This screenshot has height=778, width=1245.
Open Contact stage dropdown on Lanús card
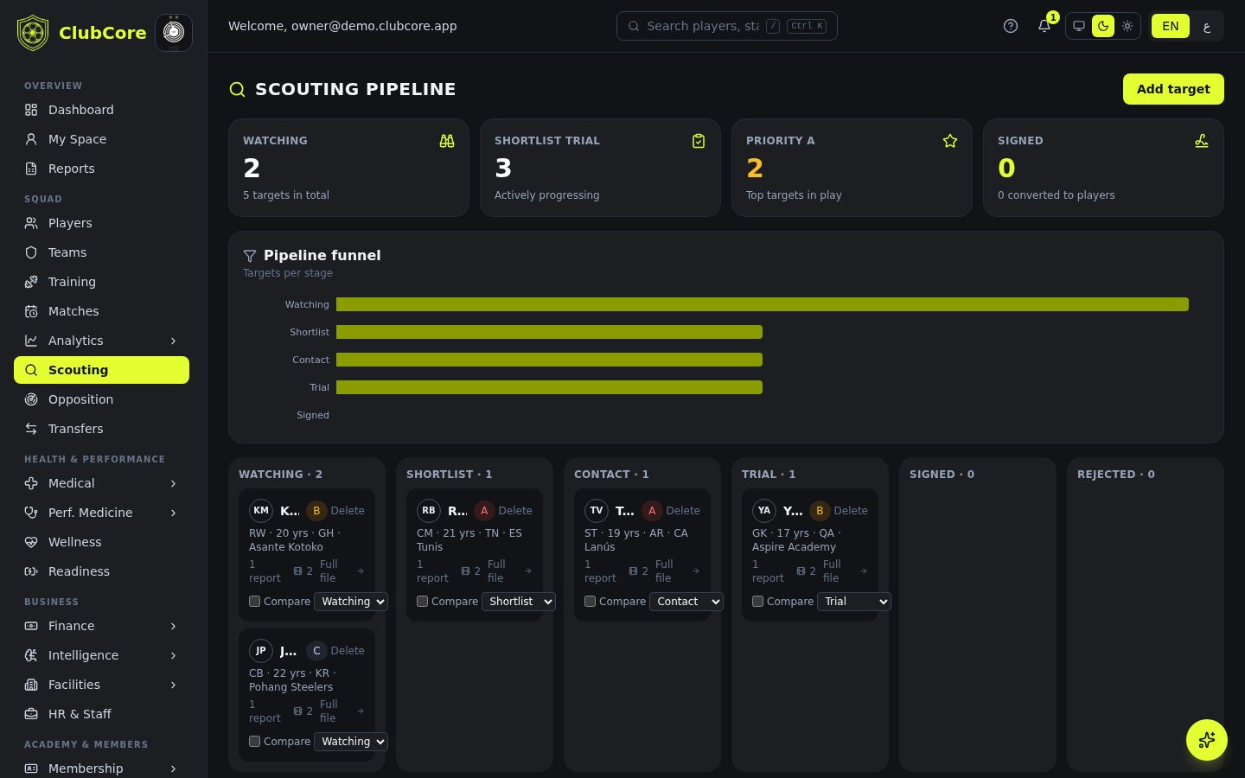[x=686, y=602]
